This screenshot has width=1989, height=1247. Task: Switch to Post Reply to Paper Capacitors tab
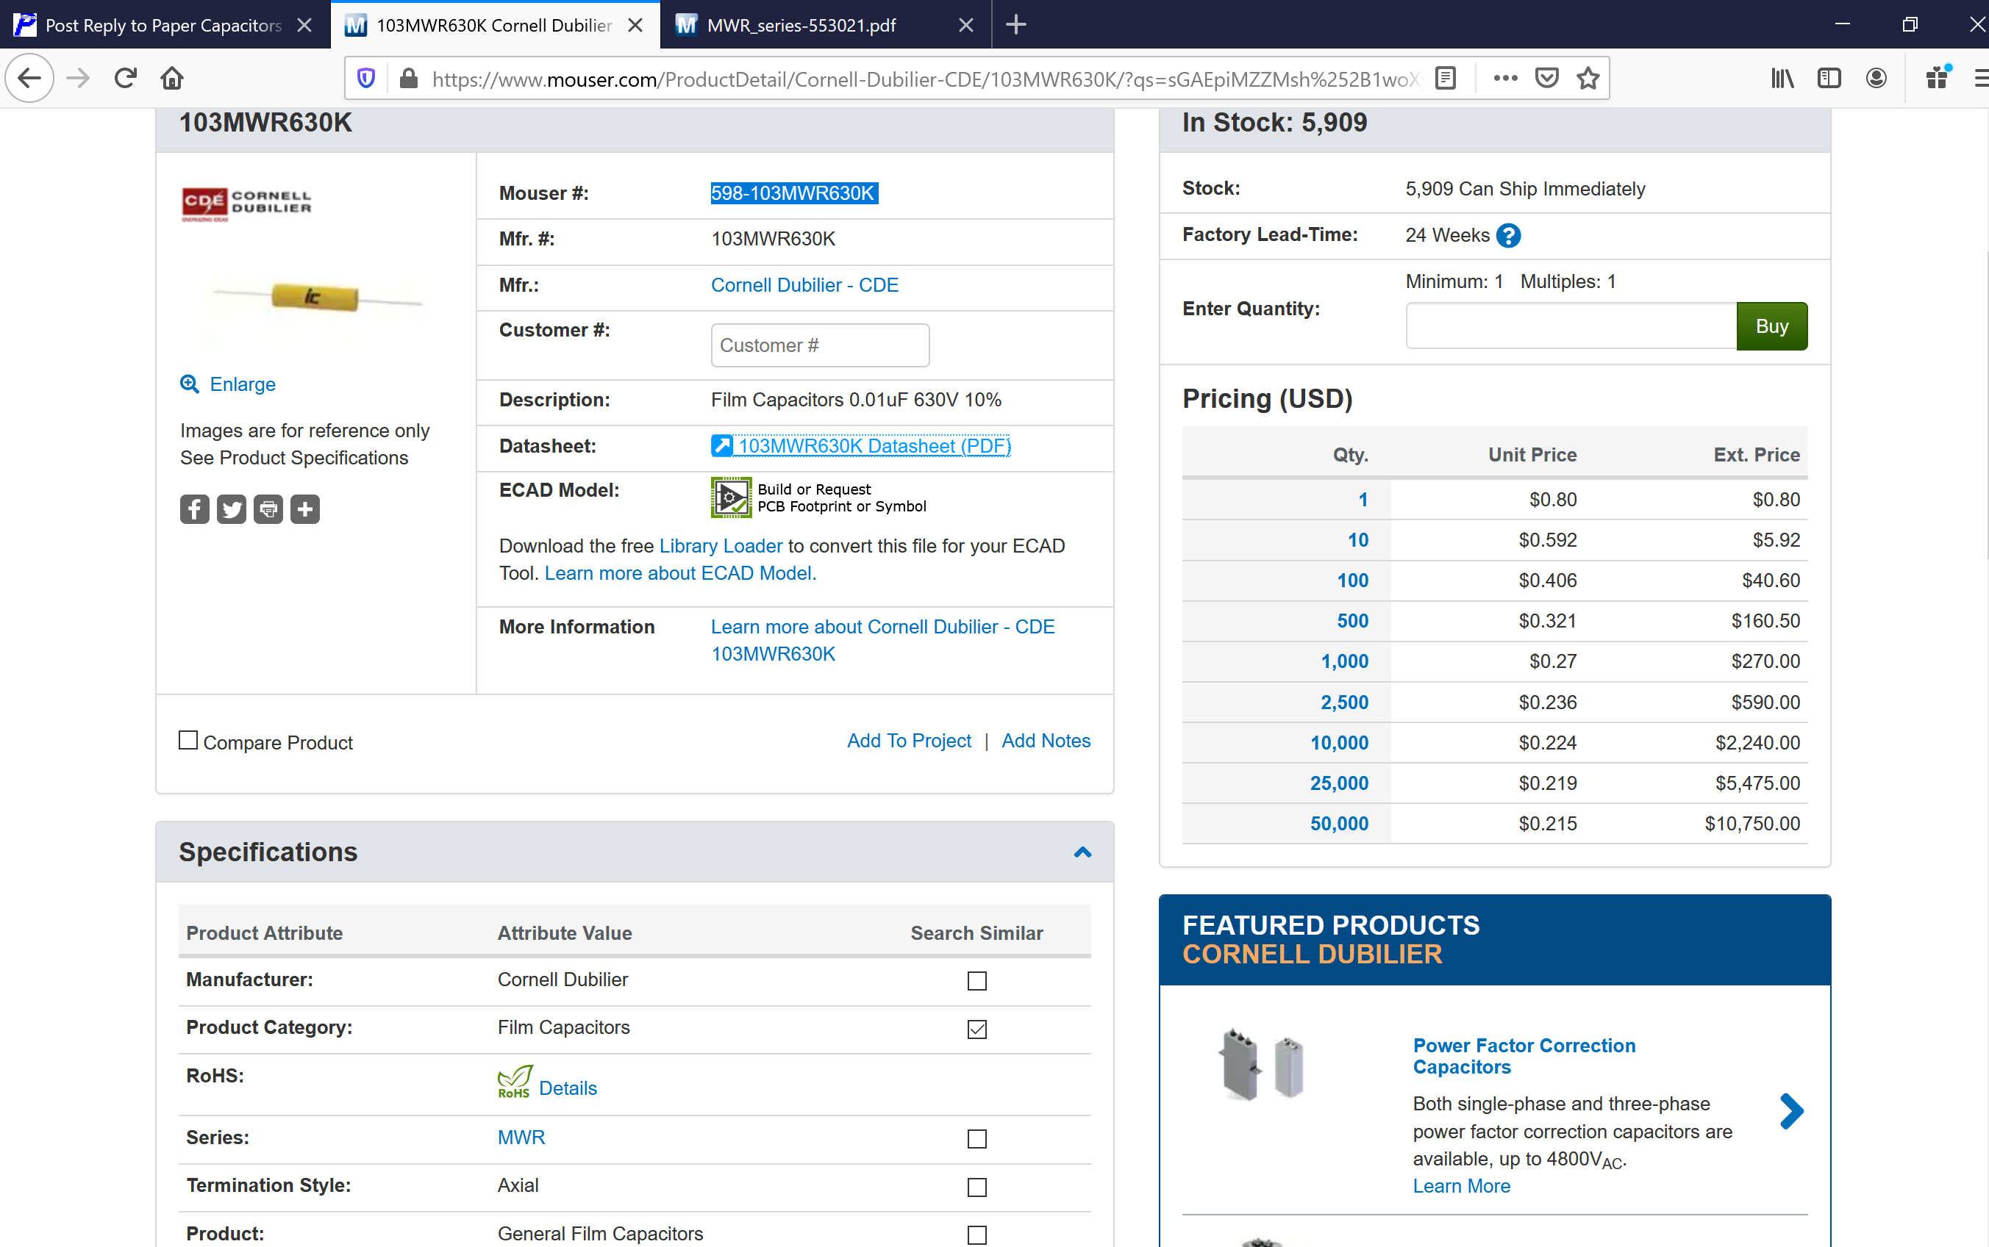point(163,25)
